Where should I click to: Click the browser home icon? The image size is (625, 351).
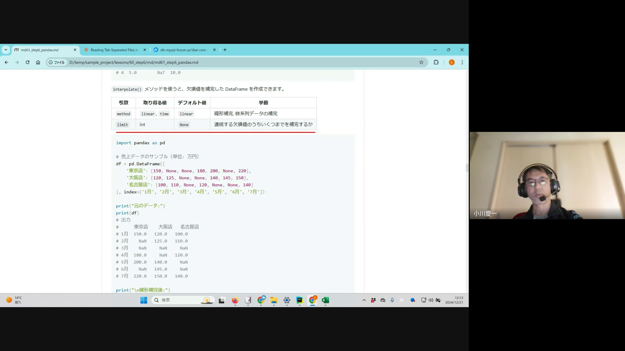(x=38, y=62)
